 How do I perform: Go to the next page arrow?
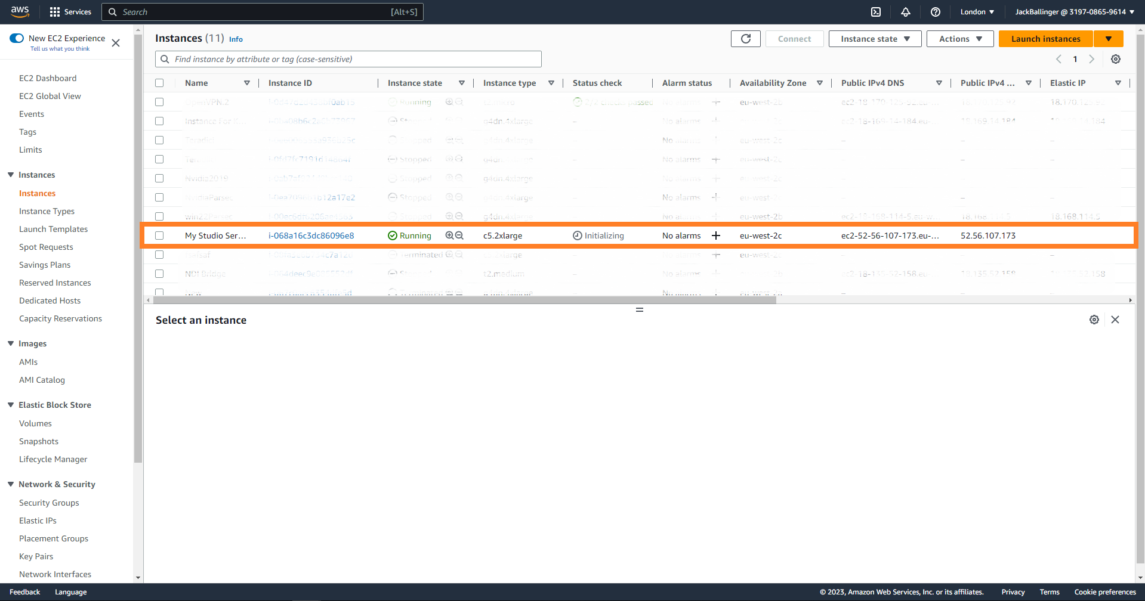[1092, 59]
